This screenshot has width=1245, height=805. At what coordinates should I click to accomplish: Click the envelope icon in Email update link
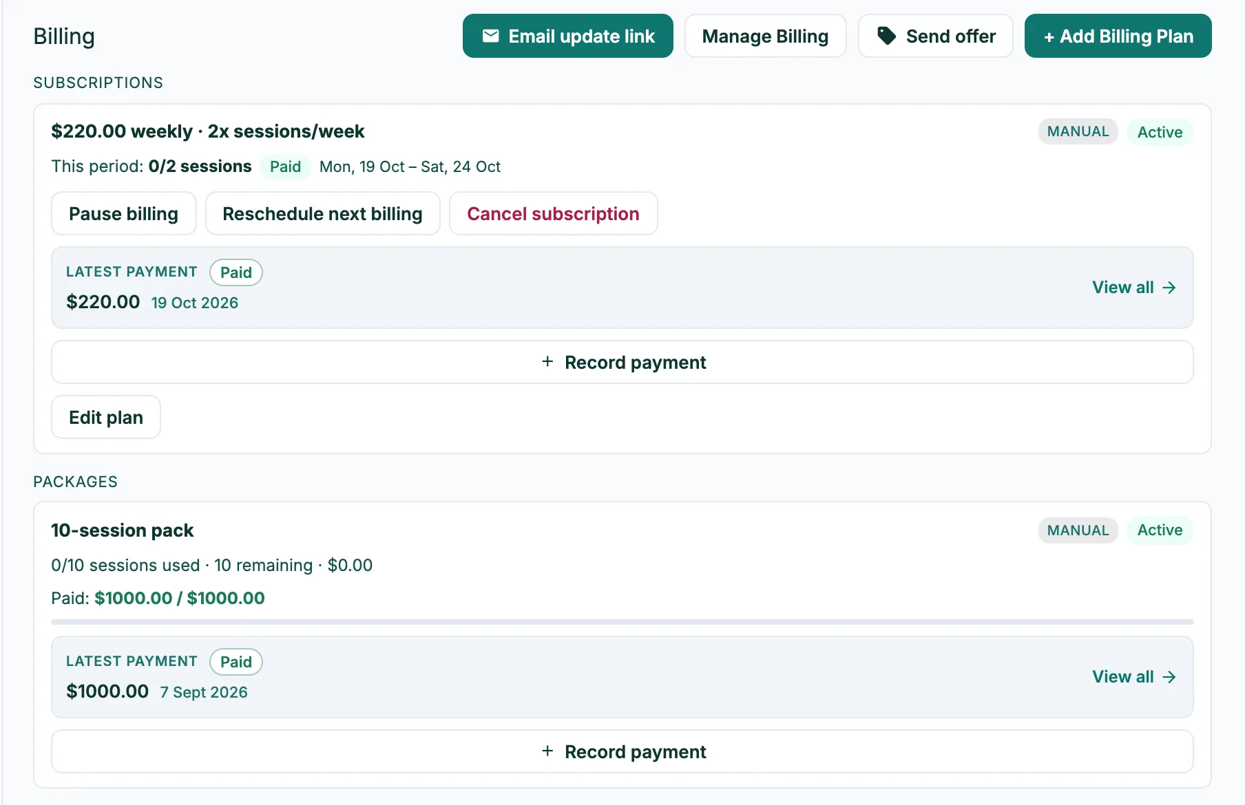pos(490,36)
